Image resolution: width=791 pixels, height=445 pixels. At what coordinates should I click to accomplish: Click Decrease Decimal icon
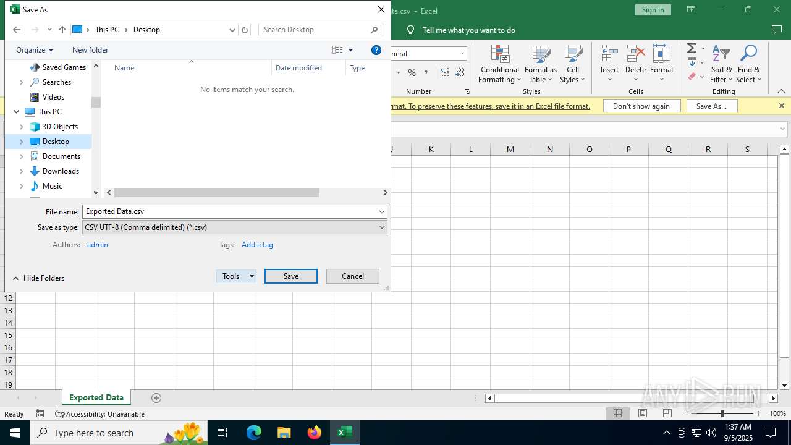tap(460, 73)
